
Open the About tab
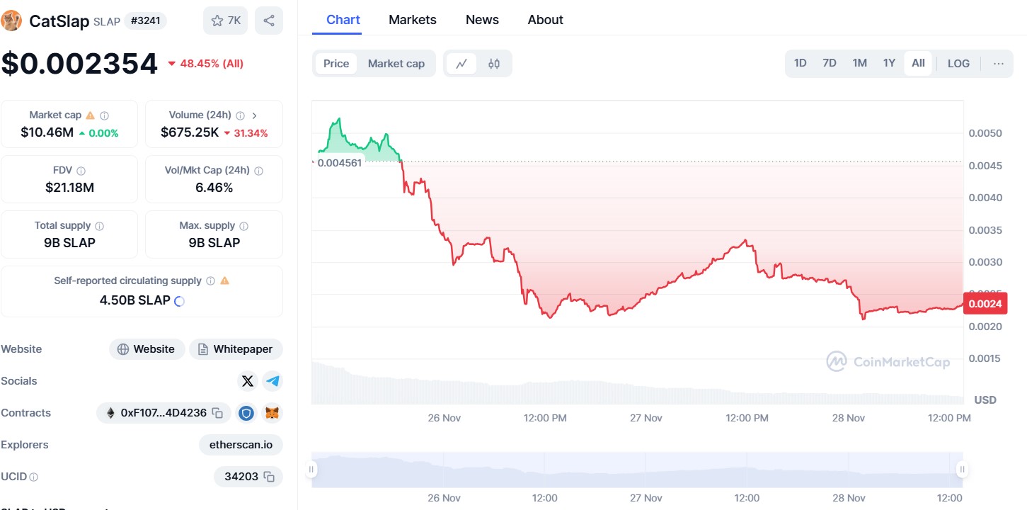tap(546, 20)
